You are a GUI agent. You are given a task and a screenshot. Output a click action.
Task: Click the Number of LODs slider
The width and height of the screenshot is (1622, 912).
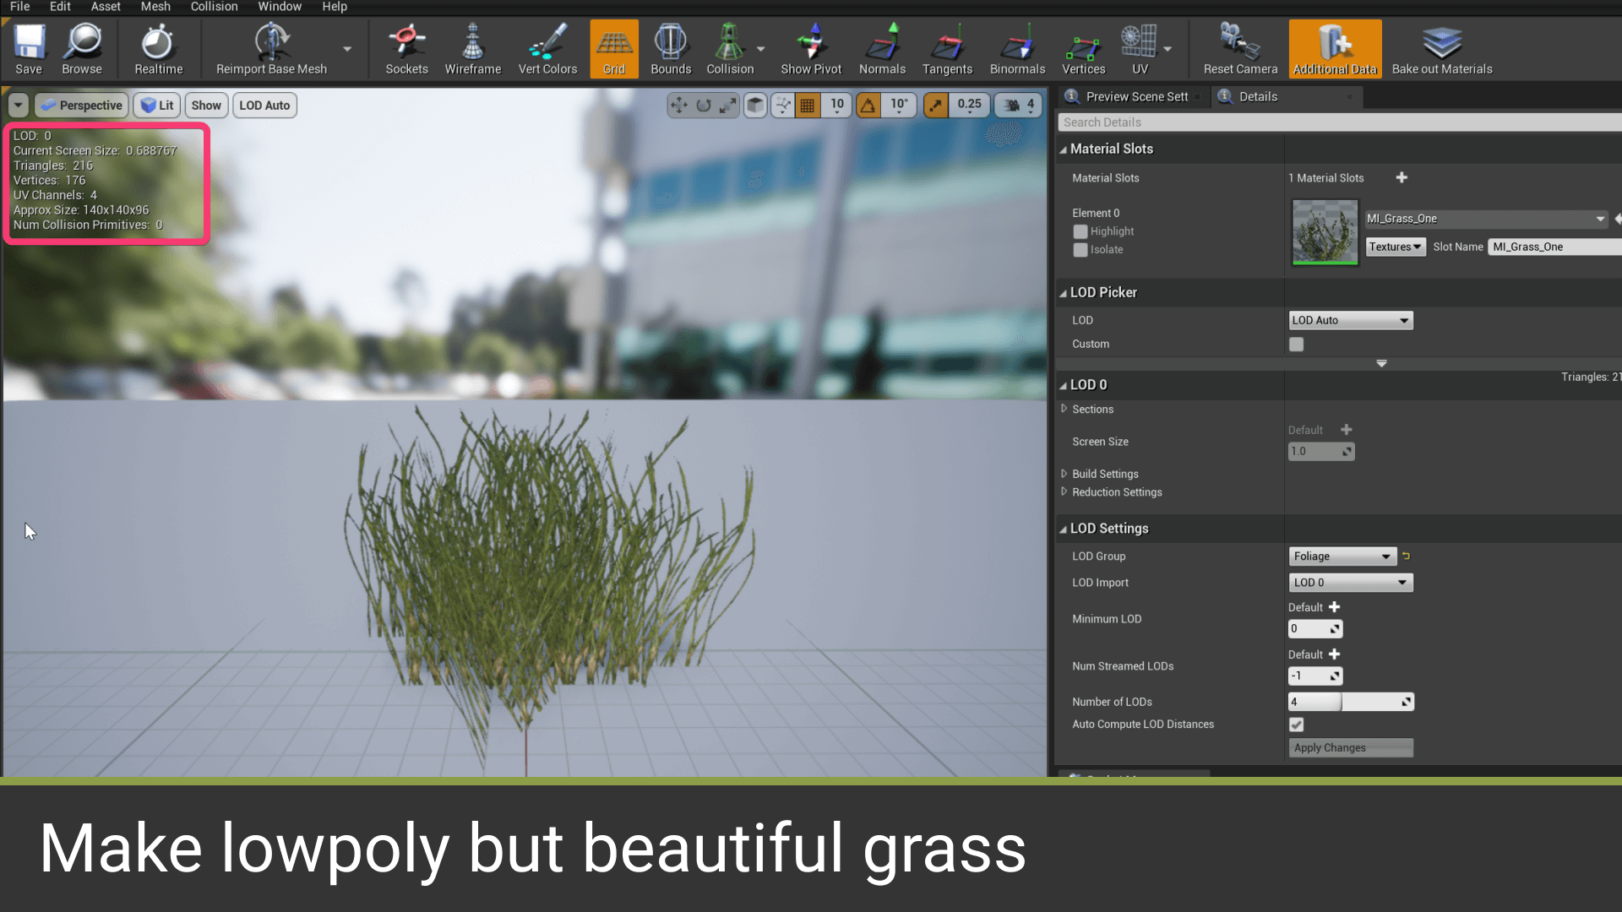(1350, 702)
